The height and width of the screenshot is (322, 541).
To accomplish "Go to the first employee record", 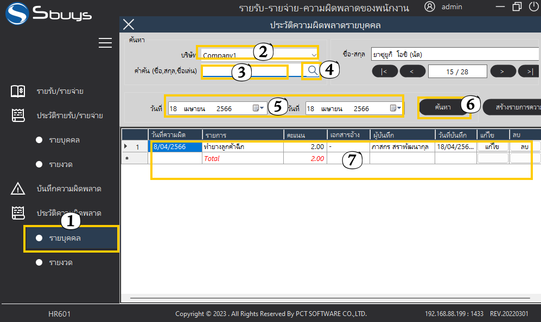I will 384,71.
